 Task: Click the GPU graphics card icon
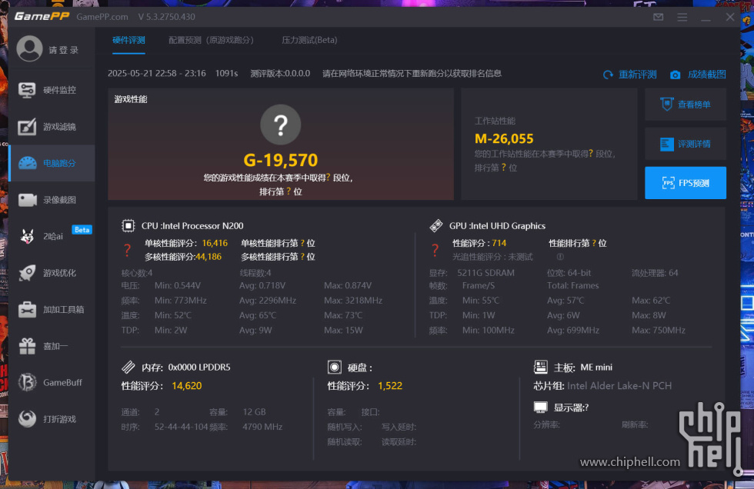tap(436, 226)
